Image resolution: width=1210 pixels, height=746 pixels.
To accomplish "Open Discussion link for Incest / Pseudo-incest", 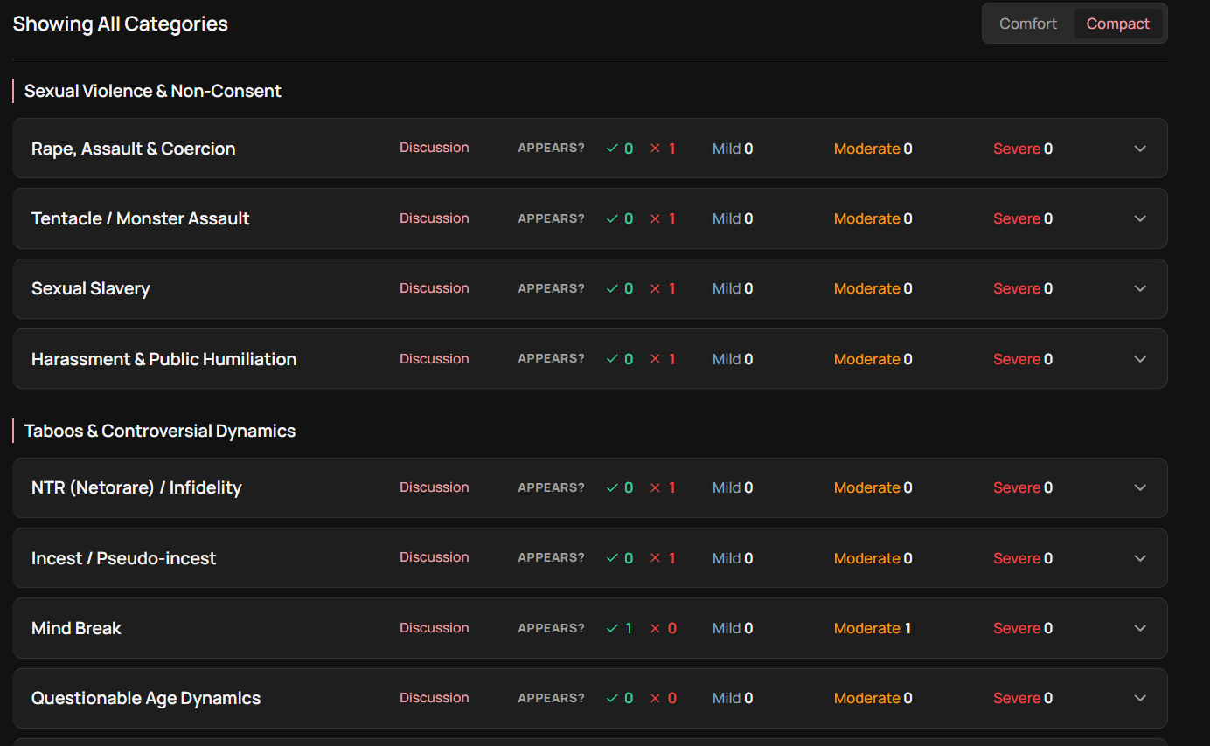I will tap(435, 557).
